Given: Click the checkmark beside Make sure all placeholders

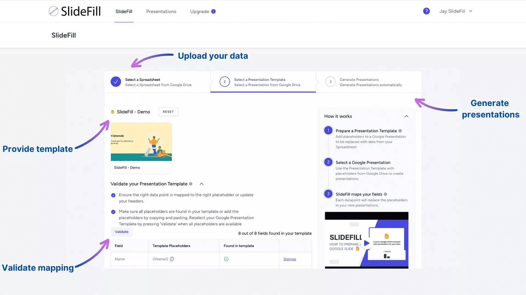Looking at the screenshot, I should click(113, 212).
